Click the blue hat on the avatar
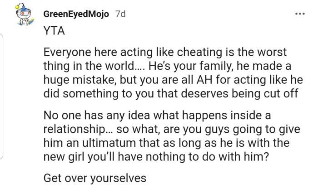Screen dimensions: 318x188 point(23,8)
